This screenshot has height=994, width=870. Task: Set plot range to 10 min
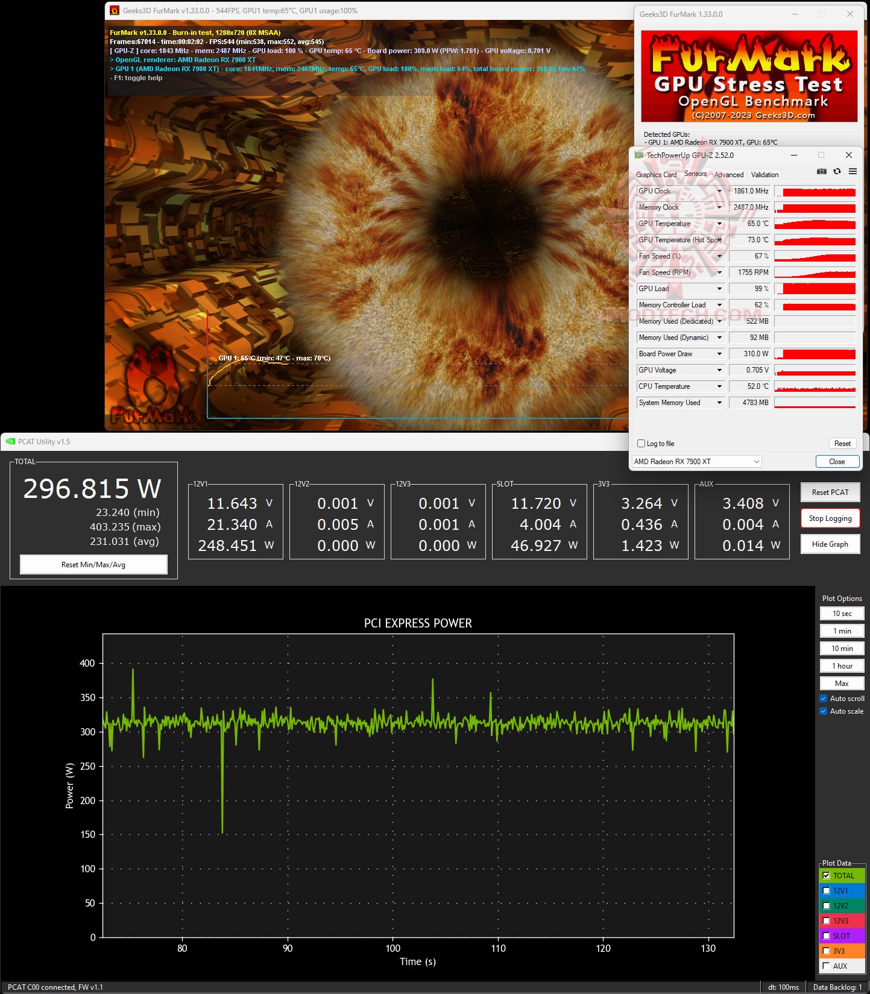[x=842, y=649]
